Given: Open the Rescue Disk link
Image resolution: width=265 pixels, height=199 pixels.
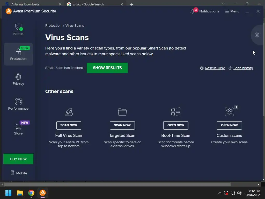Looking at the screenshot, I should [x=215, y=68].
